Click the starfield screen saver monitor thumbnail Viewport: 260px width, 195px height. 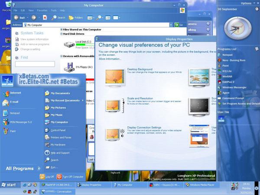click(x=199, y=106)
